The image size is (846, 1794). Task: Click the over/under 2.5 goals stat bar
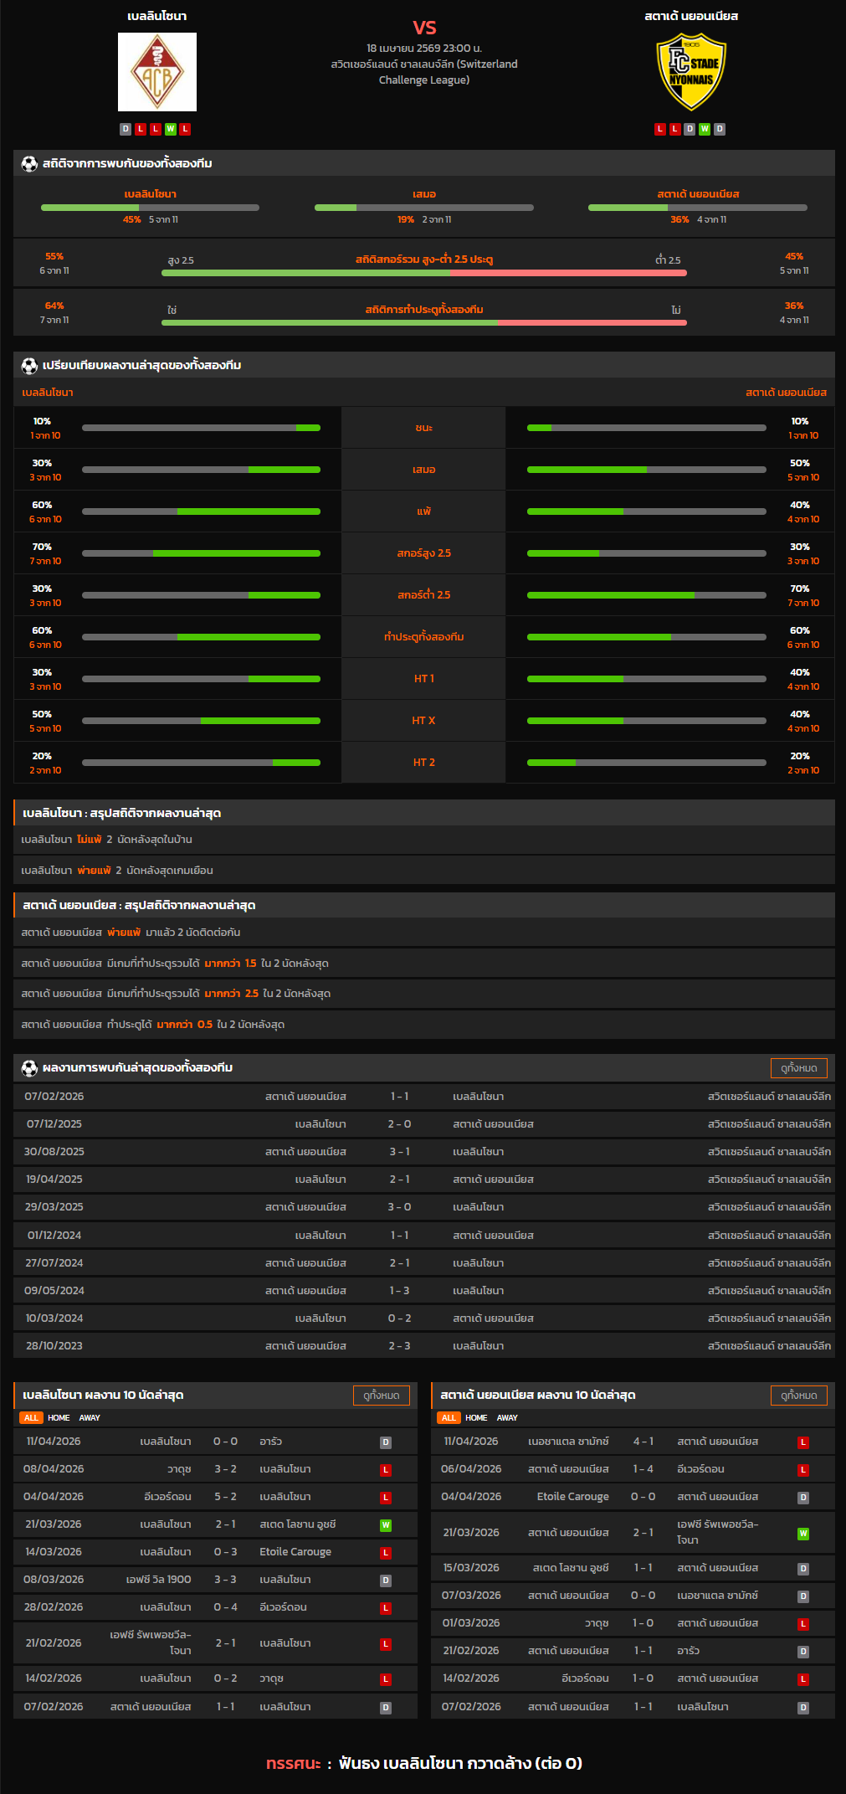click(423, 272)
